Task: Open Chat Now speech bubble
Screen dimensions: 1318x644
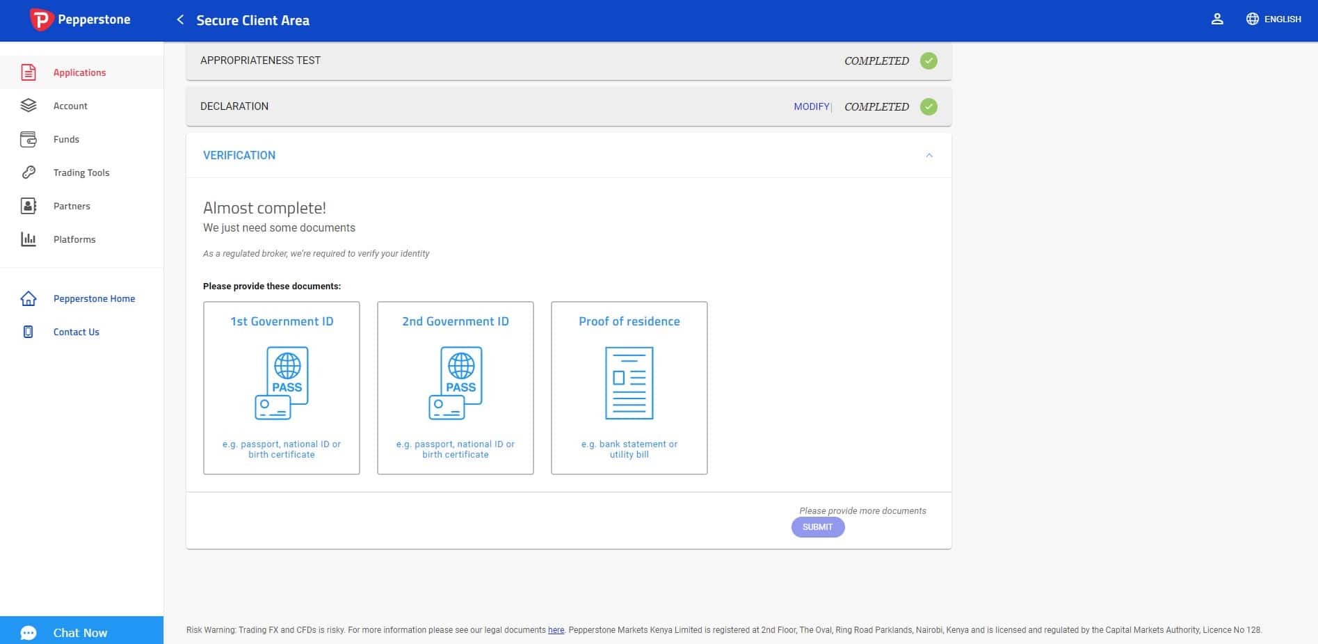Action: pyautogui.click(x=29, y=633)
